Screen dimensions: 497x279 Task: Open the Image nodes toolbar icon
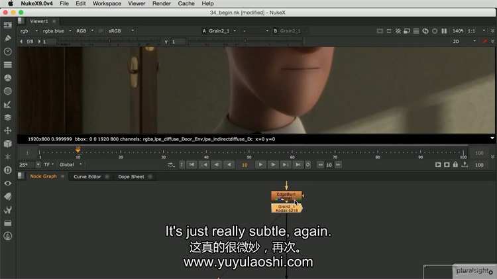point(7,25)
